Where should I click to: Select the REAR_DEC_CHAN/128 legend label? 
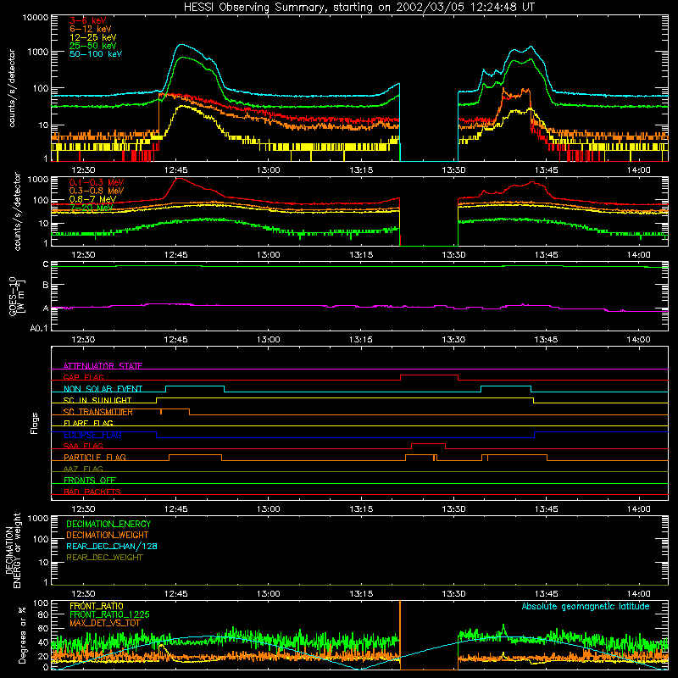(112, 546)
